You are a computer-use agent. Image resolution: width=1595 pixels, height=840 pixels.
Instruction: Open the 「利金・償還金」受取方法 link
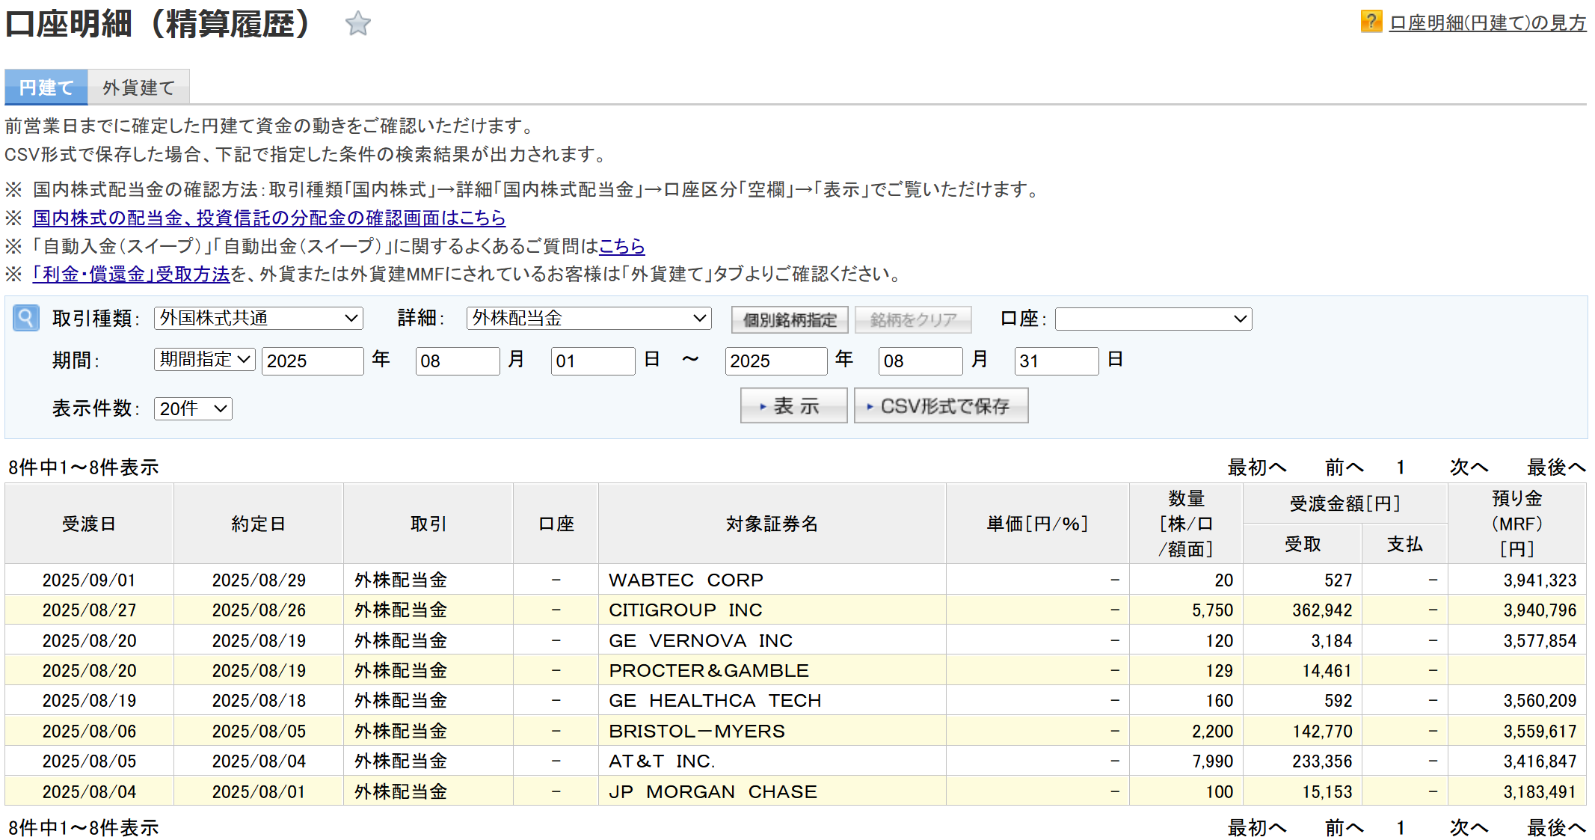(132, 275)
